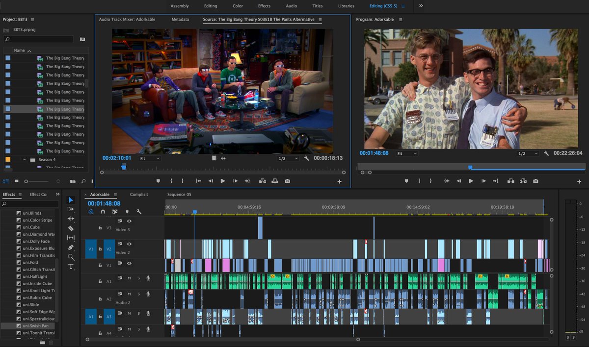Image resolution: width=589 pixels, height=347 pixels.
Task: Enable voice-over record on track A3
Action: pos(148,313)
